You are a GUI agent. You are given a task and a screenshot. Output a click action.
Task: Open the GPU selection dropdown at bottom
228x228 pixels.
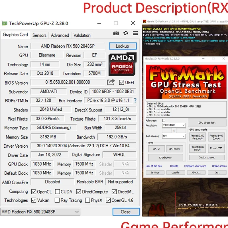[40, 212]
